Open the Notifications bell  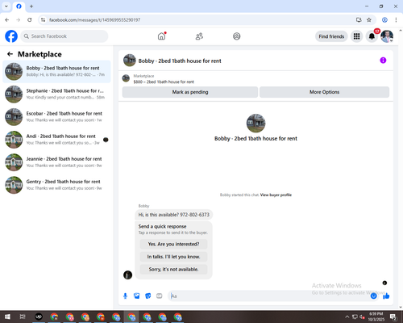pyautogui.click(x=372, y=36)
